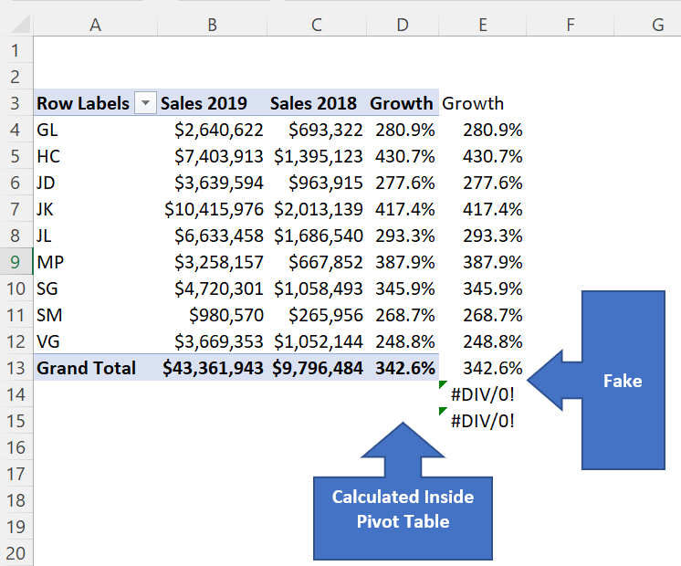Click error indicator on cell E14

tap(443, 384)
